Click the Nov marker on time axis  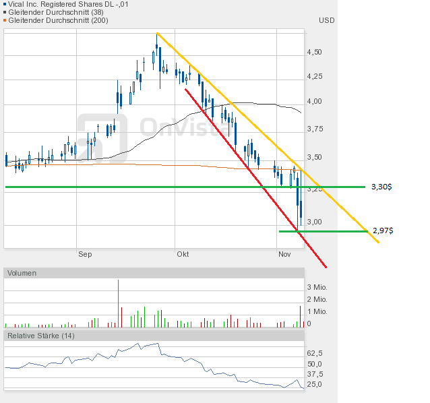(284, 255)
